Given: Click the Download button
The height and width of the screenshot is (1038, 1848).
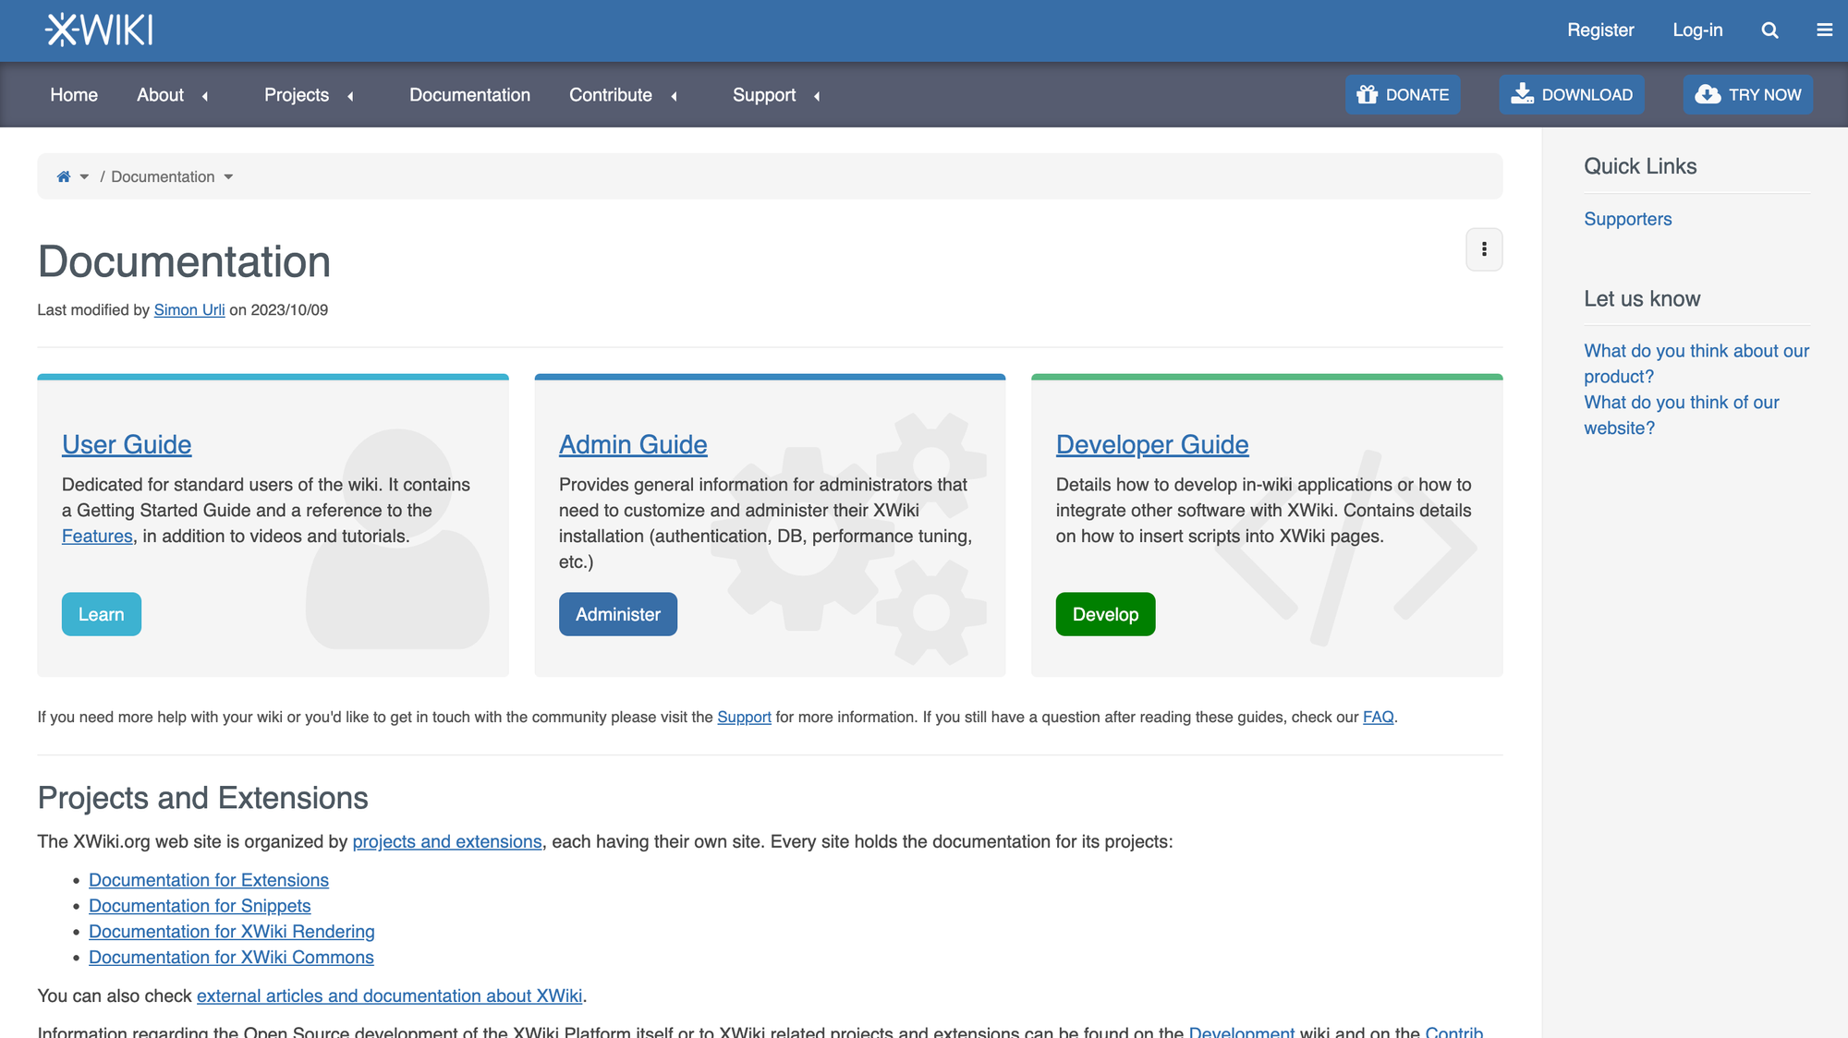Looking at the screenshot, I should [1572, 95].
